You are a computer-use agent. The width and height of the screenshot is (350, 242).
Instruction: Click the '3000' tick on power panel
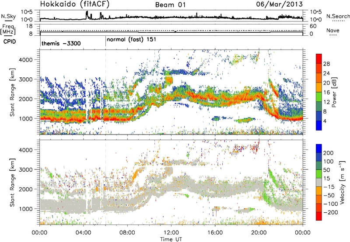25,79
